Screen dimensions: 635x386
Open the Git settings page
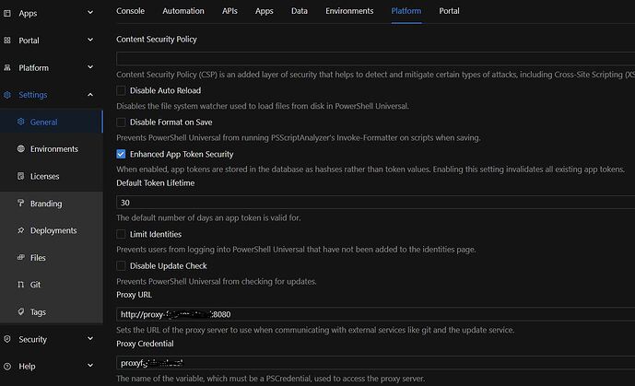(x=52, y=285)
